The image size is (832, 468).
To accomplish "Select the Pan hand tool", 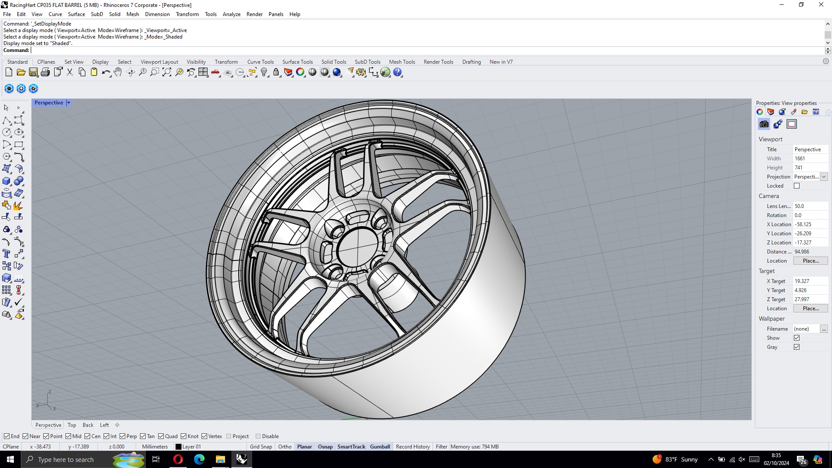I will [118, 72].
